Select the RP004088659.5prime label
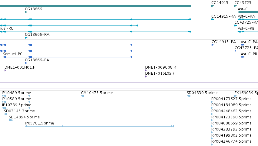Image resolution: width=258 pixels, height=146 pixels. pyautogui.click(x=231, y=123)
